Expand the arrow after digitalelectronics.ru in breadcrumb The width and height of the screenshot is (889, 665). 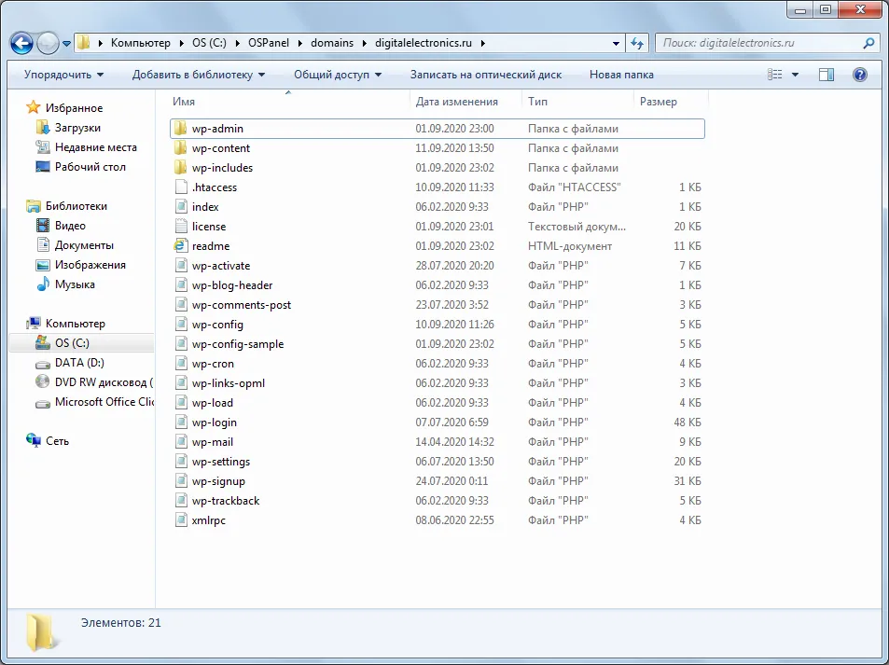pyautogui.click(x=483, y=43)
